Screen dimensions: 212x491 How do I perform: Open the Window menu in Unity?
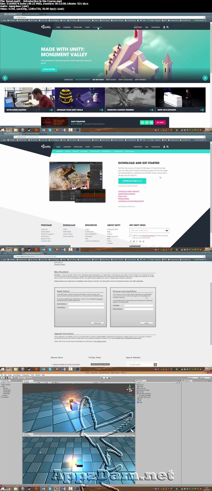(x=38, y=375)
